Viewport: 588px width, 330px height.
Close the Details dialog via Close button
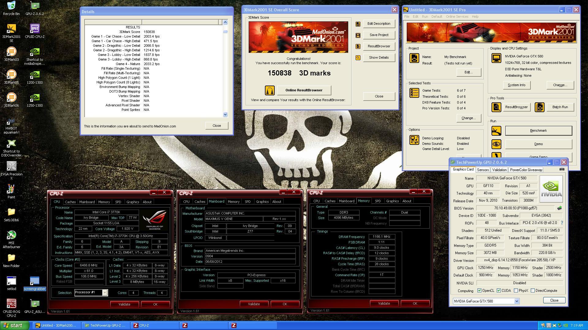click(x=217, y=126)
